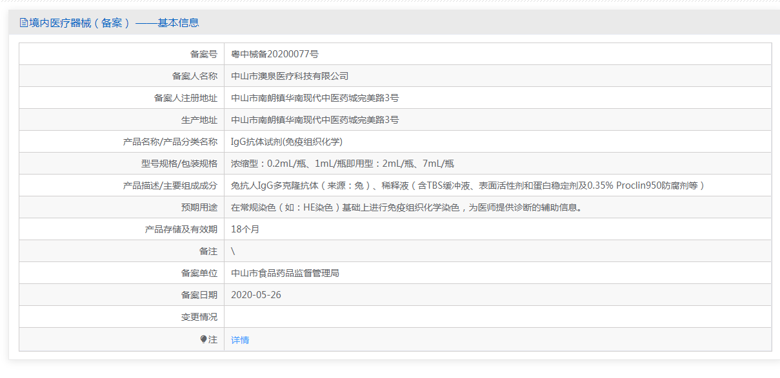The image size is (780, 378).
Task: Click the 备案人注册地址 label
Action: click(x=186, y=98)
